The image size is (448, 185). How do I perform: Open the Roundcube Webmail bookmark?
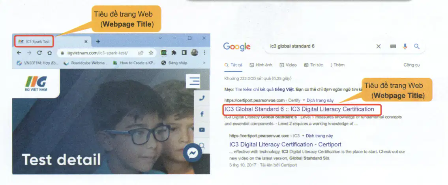[x=85, y=63]
